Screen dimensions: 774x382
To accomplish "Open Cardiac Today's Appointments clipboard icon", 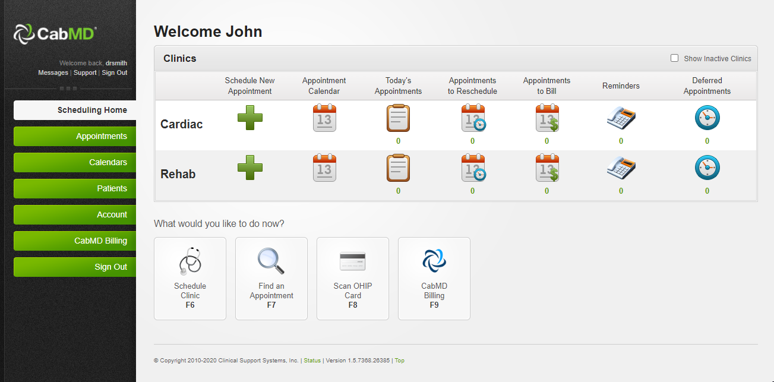I will coord(398,118).
